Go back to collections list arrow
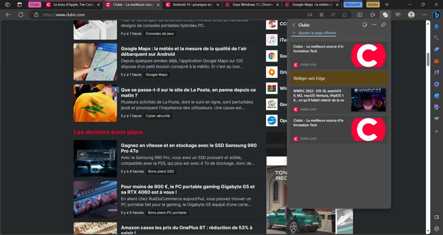 (294, 25)
